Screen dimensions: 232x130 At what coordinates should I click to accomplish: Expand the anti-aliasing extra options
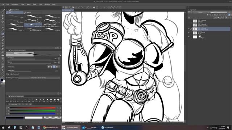pos(59,67)
